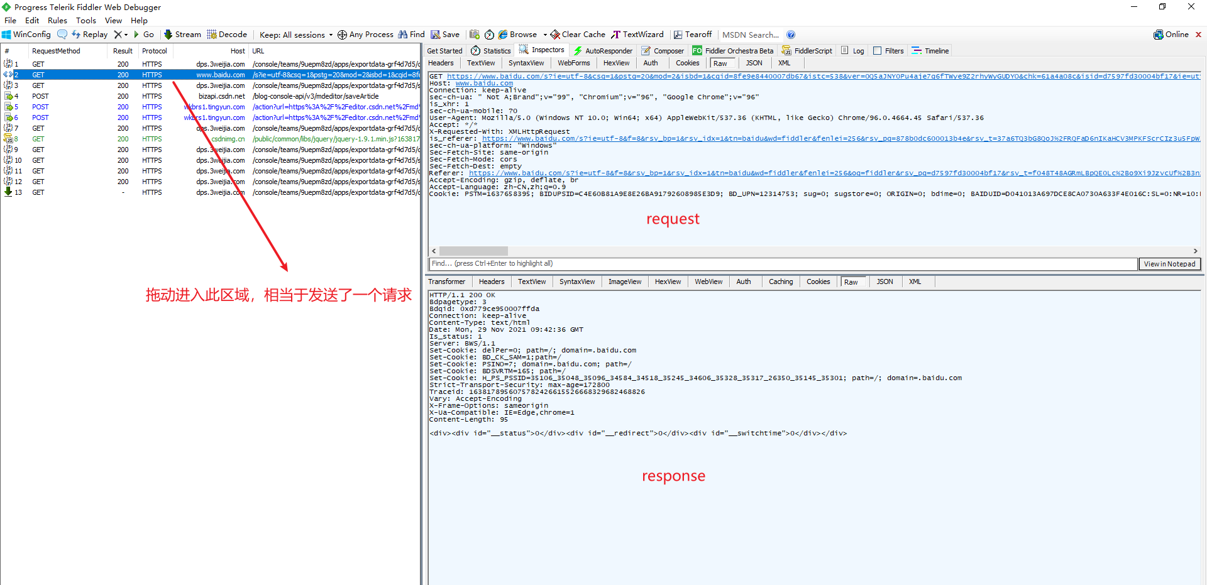Open the File menu
1207x585 pixels.
(x=10, y=20)
